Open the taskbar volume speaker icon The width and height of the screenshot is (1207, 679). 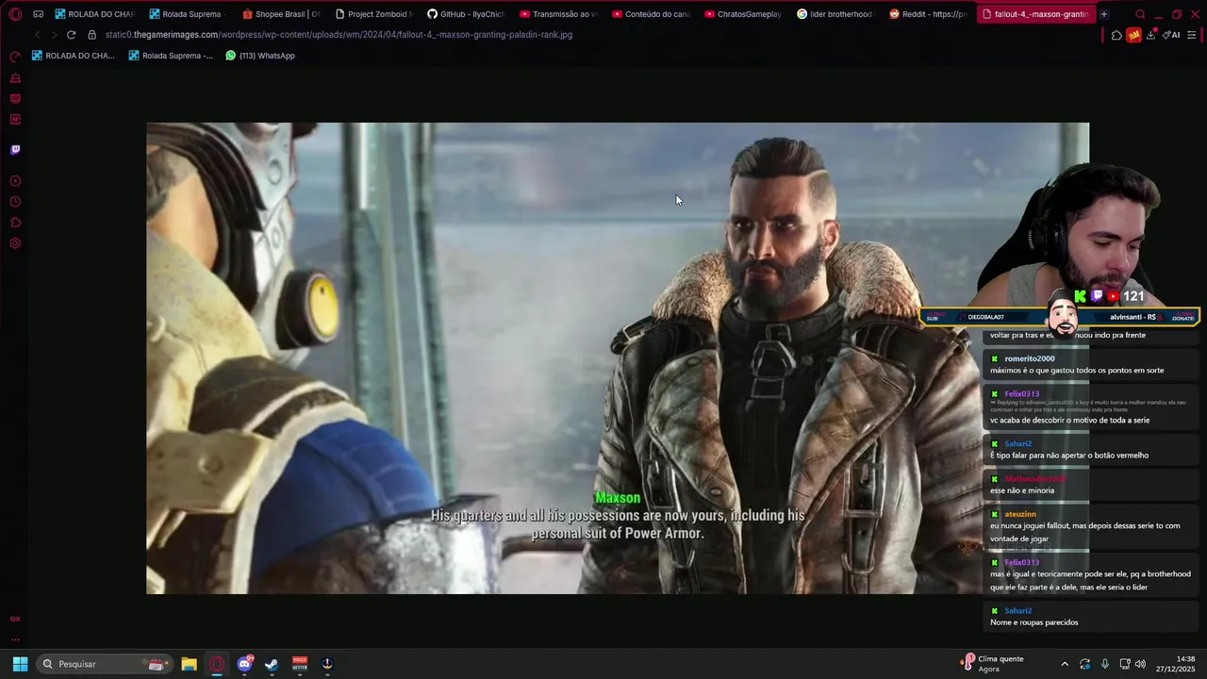[x=1140, y=664]
